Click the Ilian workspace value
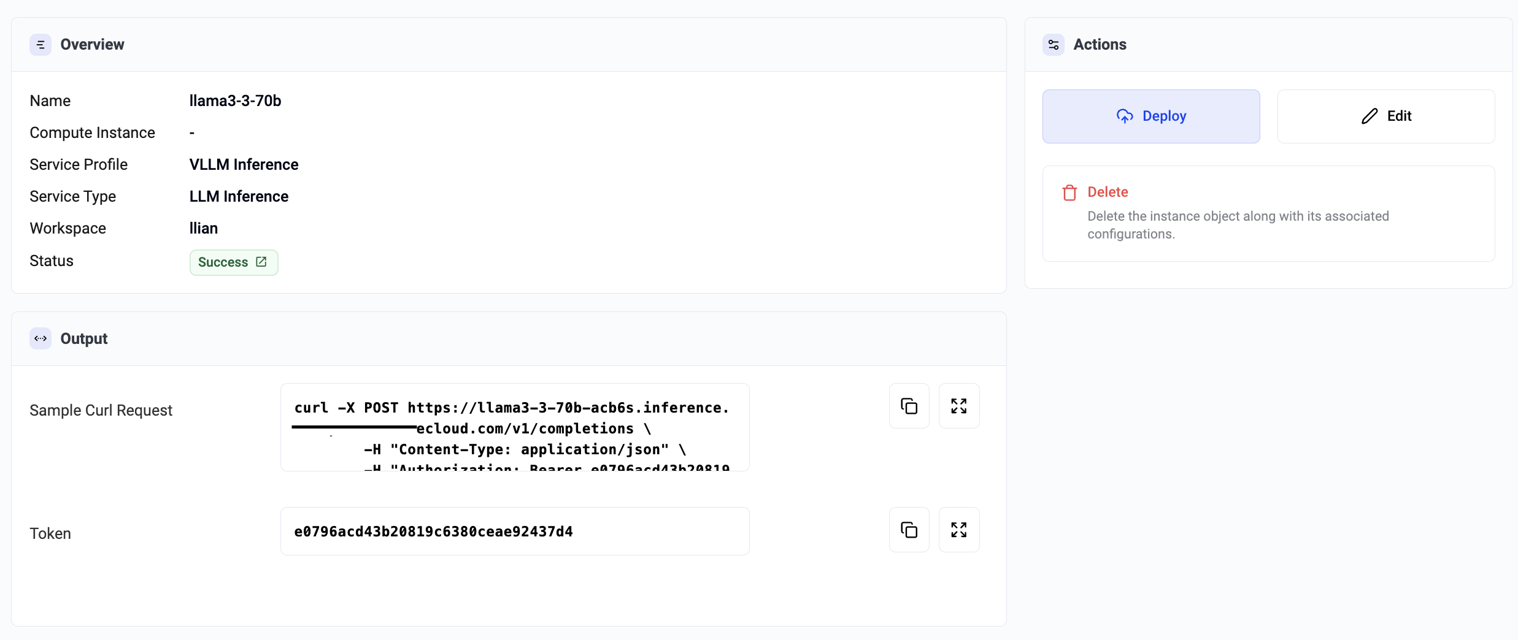This screenshot has width=1518, height=640. (x=203, y=228)
